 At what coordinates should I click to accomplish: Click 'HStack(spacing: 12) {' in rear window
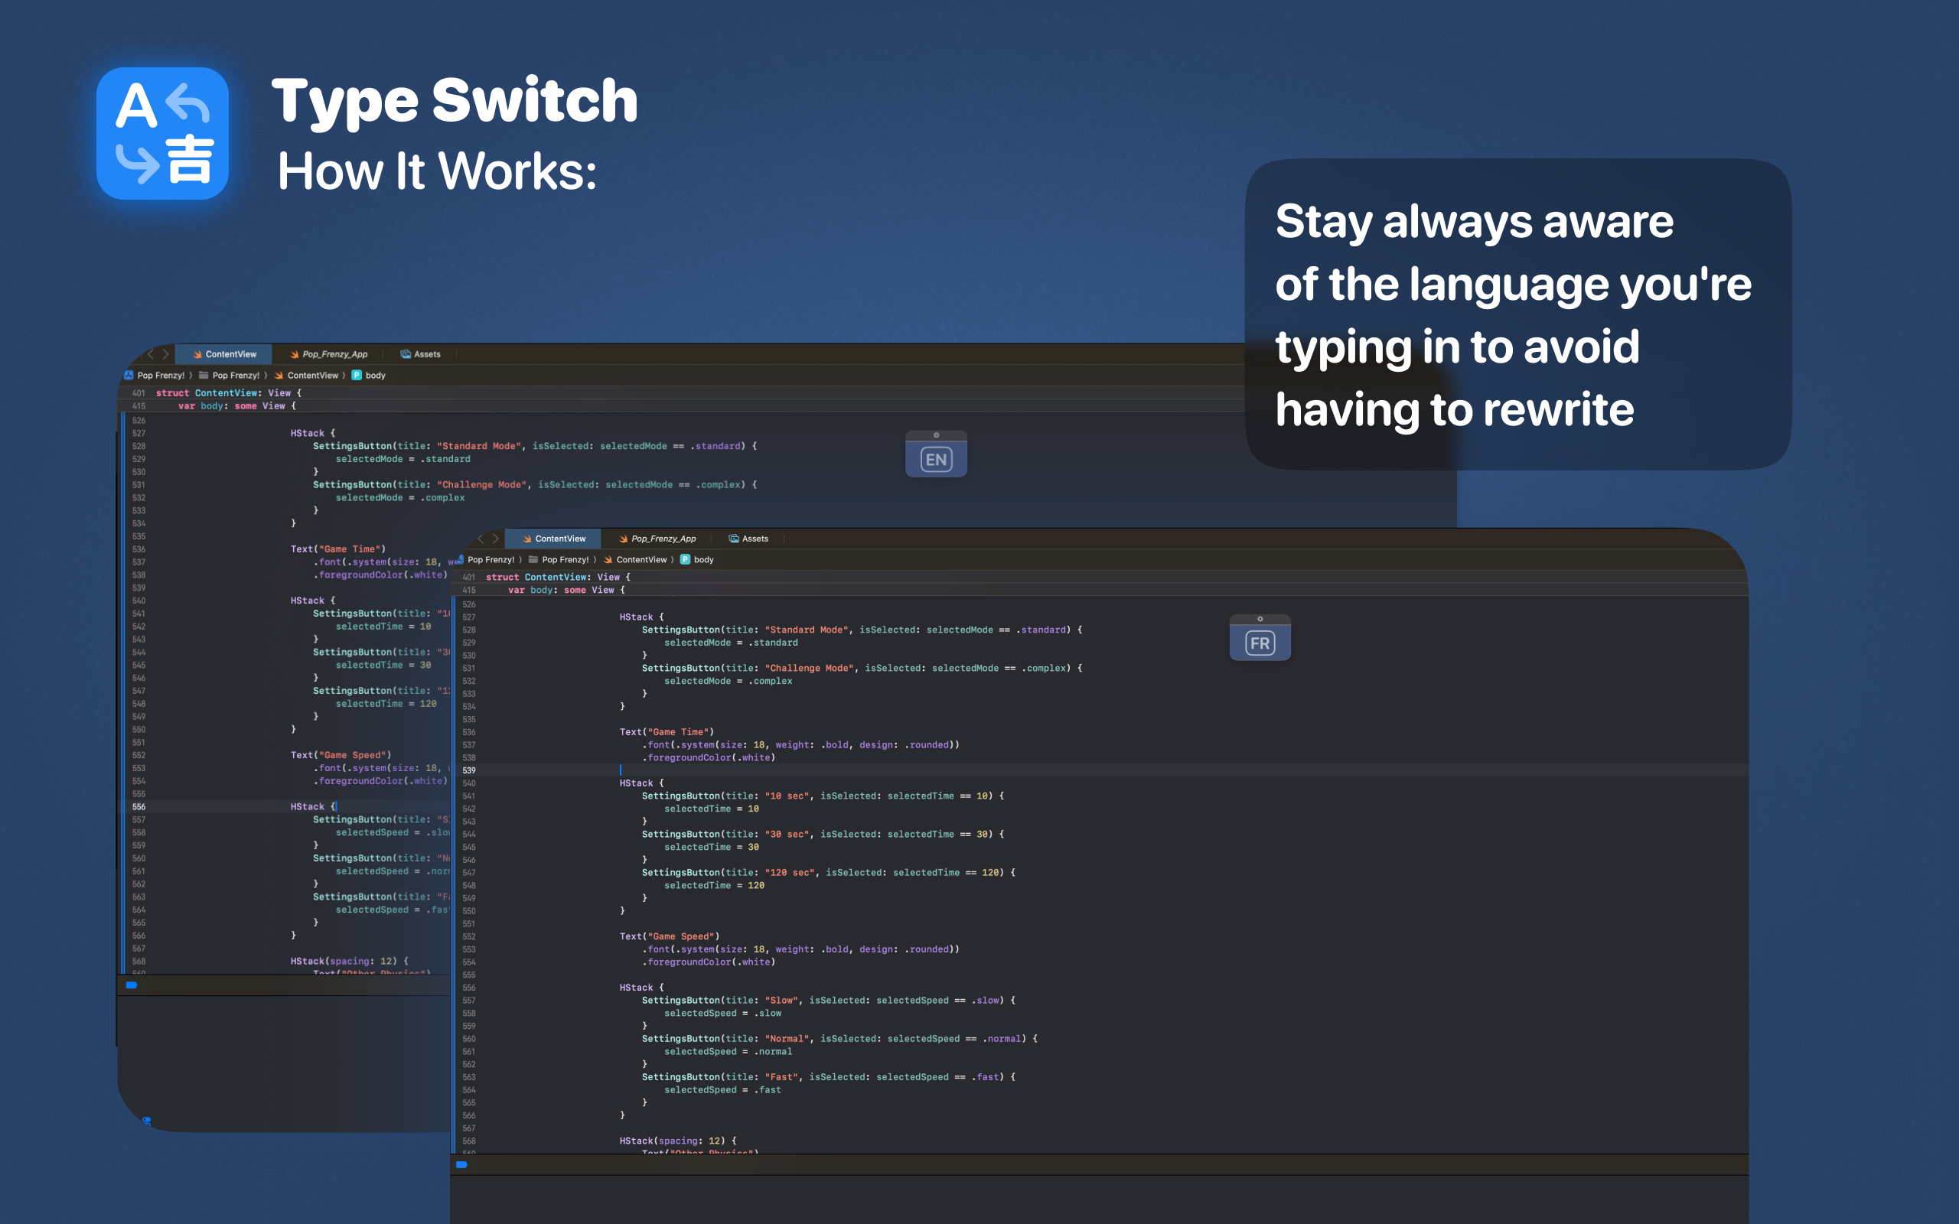click(x=349, y=962)
